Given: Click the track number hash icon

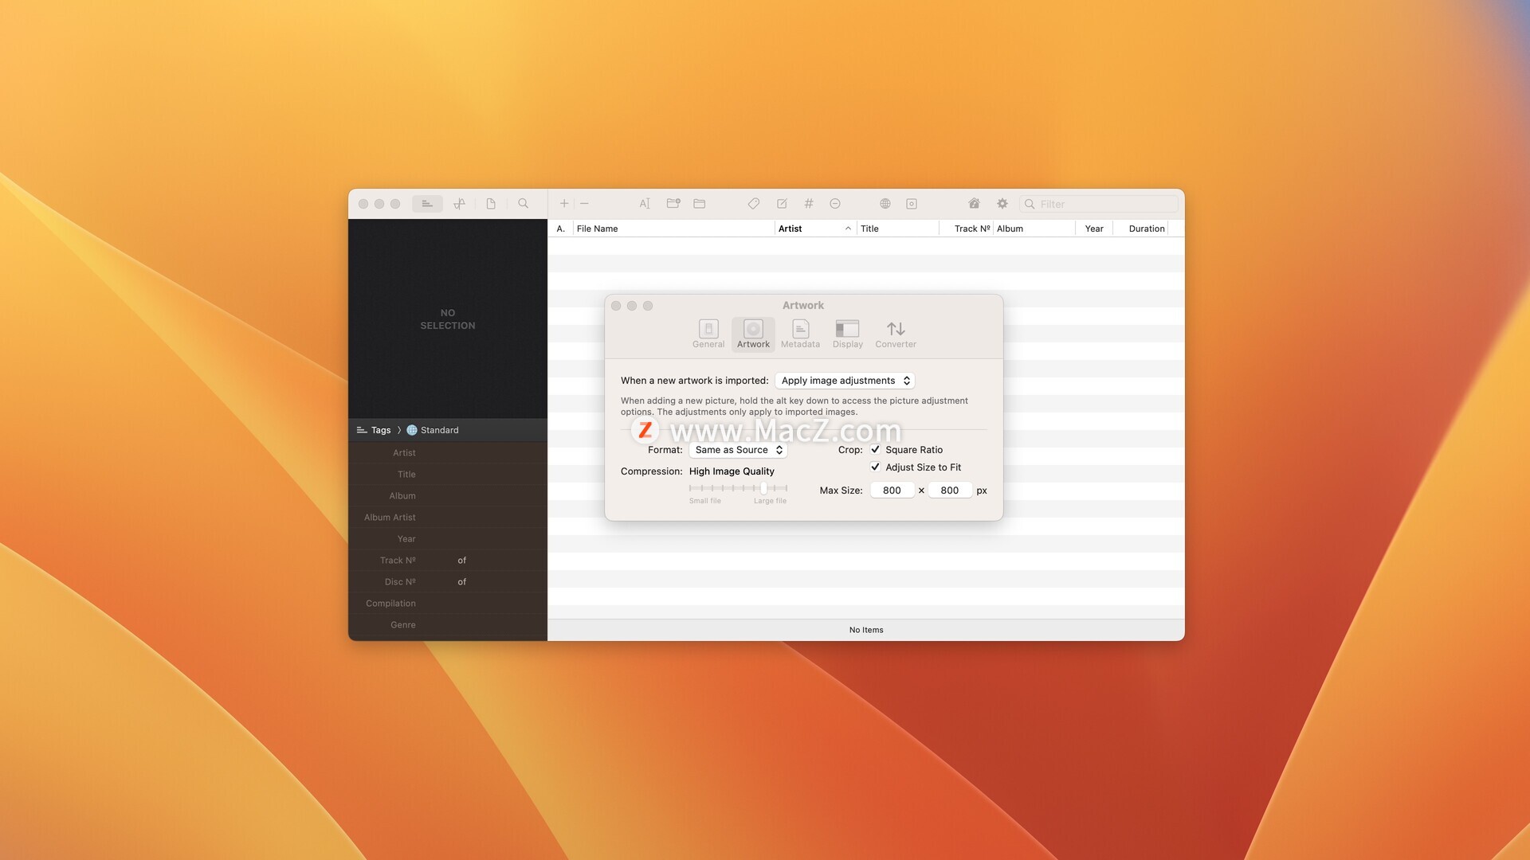Looking at the screenshot, I should pos(808,204).
